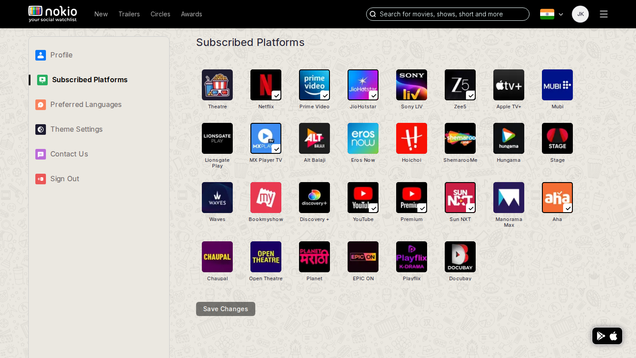Select the EPIC ON platform icon
The image size is (636, 358).
pyautogui.click(x=363, y=257)
